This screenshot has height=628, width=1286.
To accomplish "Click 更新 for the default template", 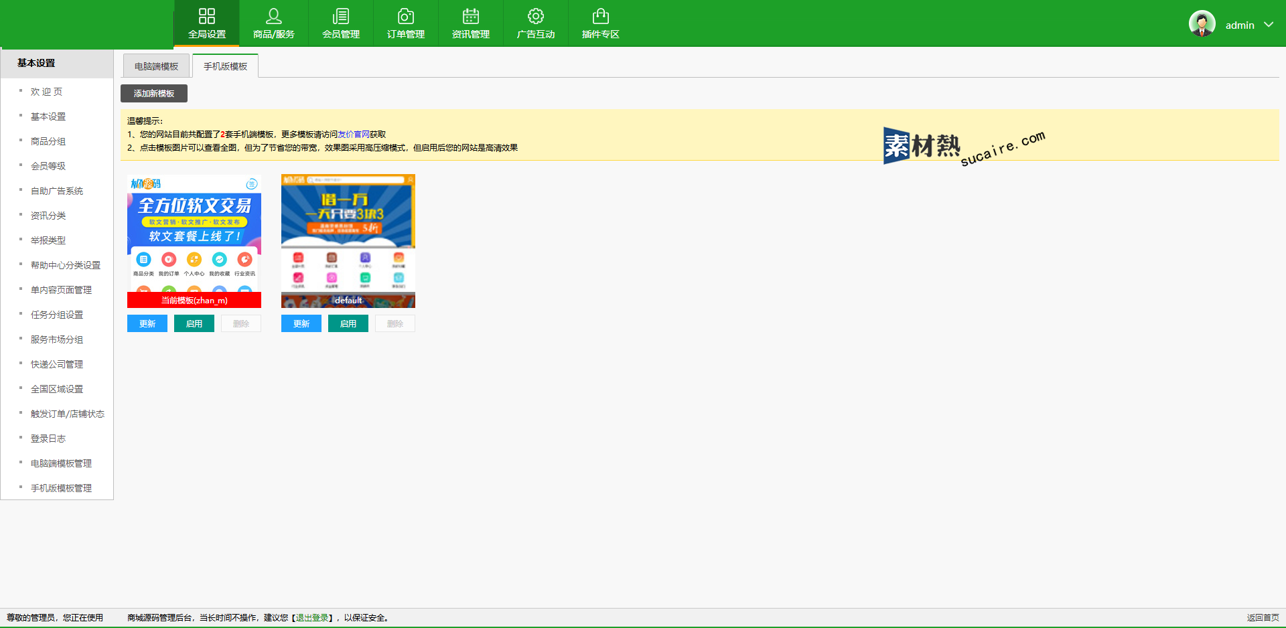I will pyautogui.click(x=301, y=323).
